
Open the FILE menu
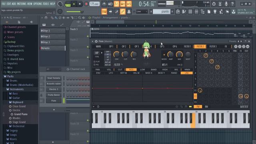pos(4,4)
